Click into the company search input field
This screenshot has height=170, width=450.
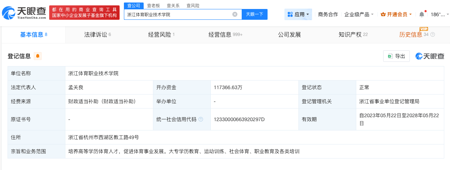tap(178, 14)
